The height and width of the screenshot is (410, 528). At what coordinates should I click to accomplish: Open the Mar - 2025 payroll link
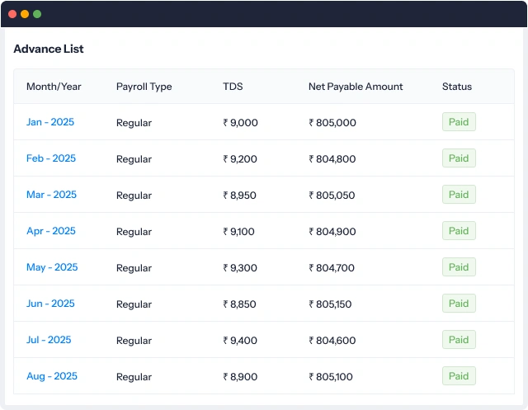(x=51, y=195)
